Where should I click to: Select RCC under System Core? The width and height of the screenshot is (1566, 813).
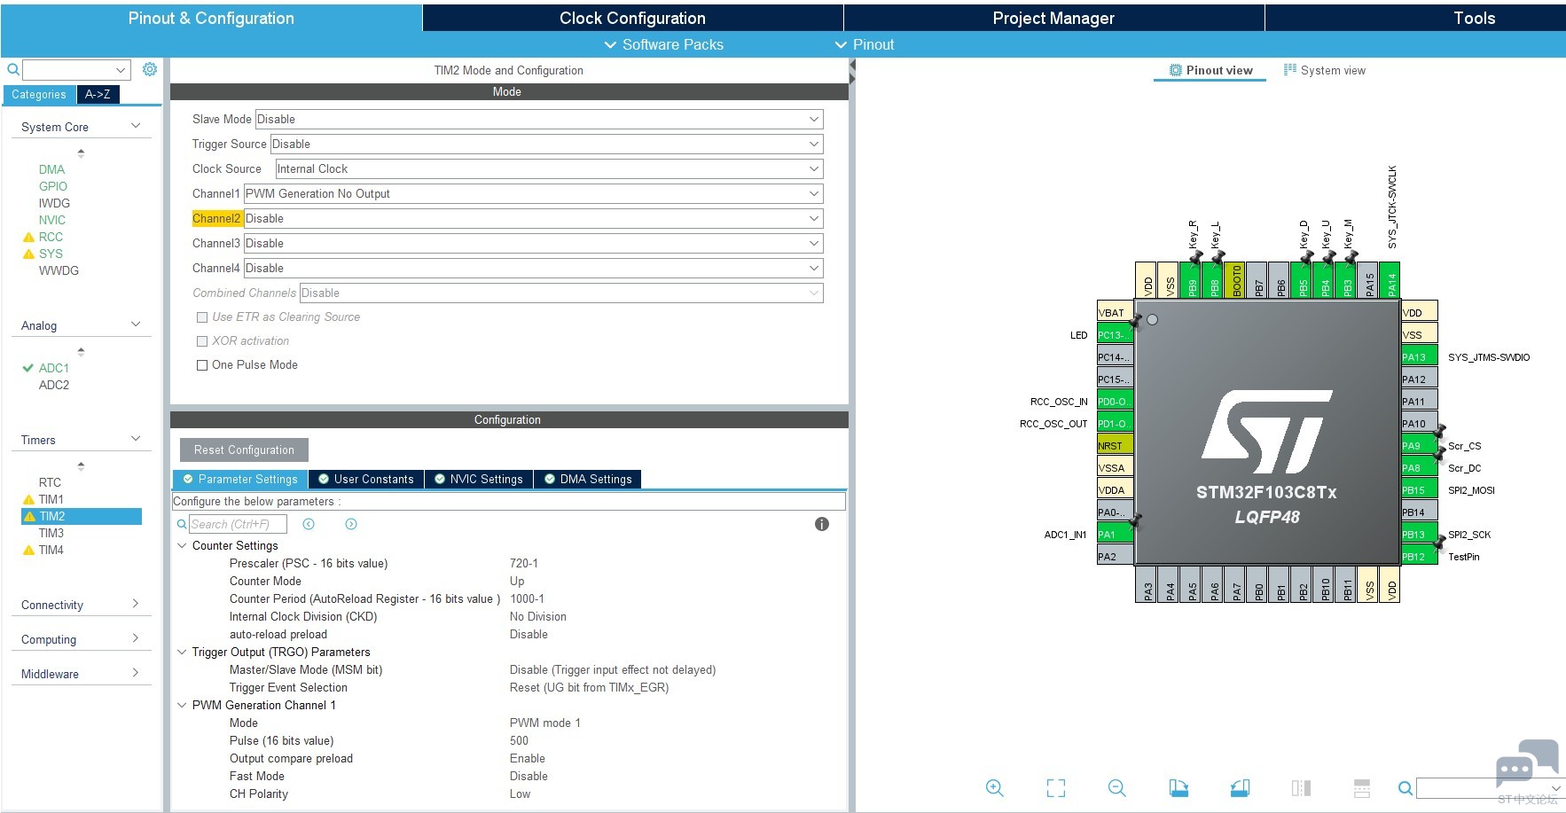click(51, 237)
